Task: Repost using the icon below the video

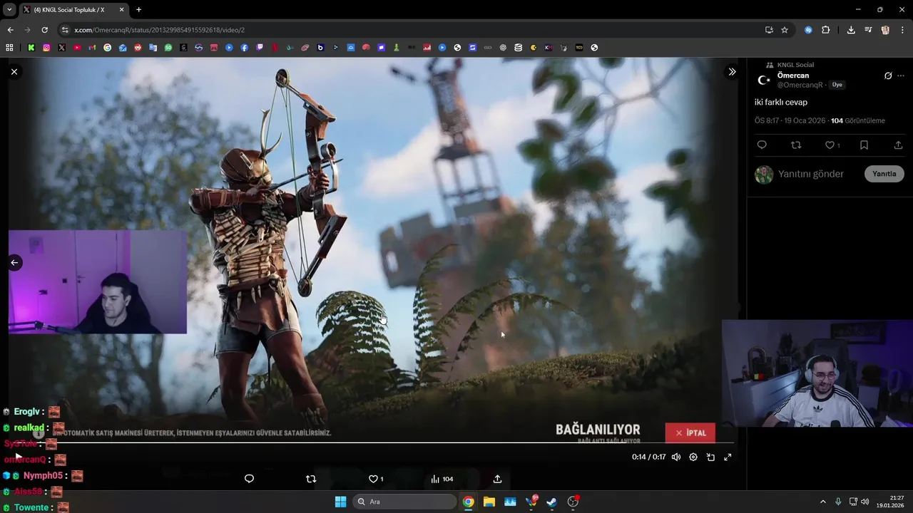Action: (x=311, y=479)
